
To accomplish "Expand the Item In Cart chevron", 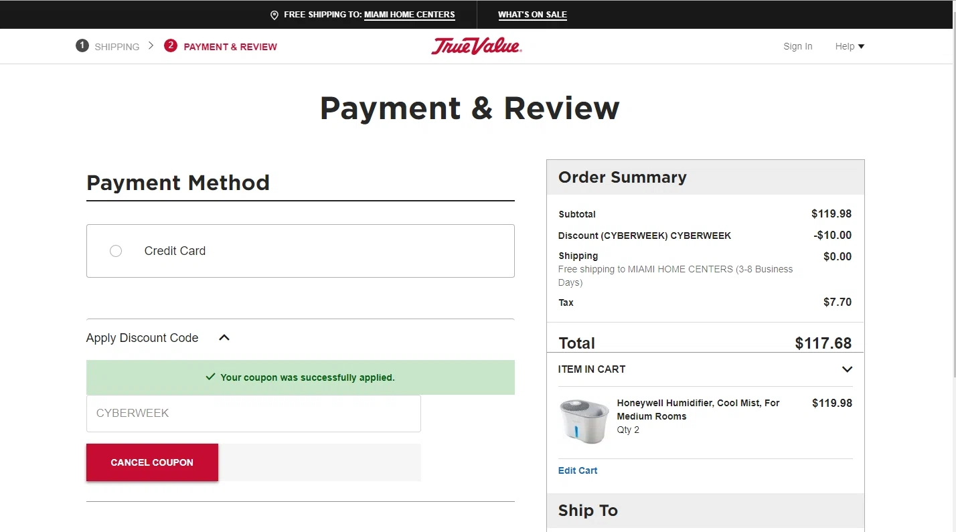I will 847,369.
